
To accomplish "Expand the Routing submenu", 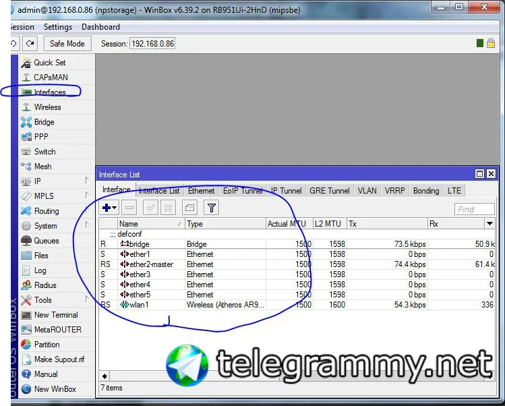I will 57,211.
